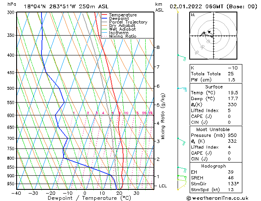Image resolution: width=261 pixels, height=201 pixels.
Task: Click the Most Unstable section heading
Action: [x=213, y=129]
